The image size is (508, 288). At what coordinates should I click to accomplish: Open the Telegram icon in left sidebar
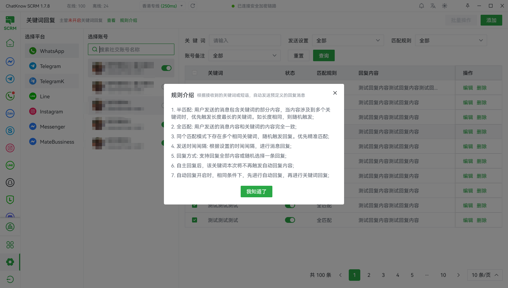[10, 79]
